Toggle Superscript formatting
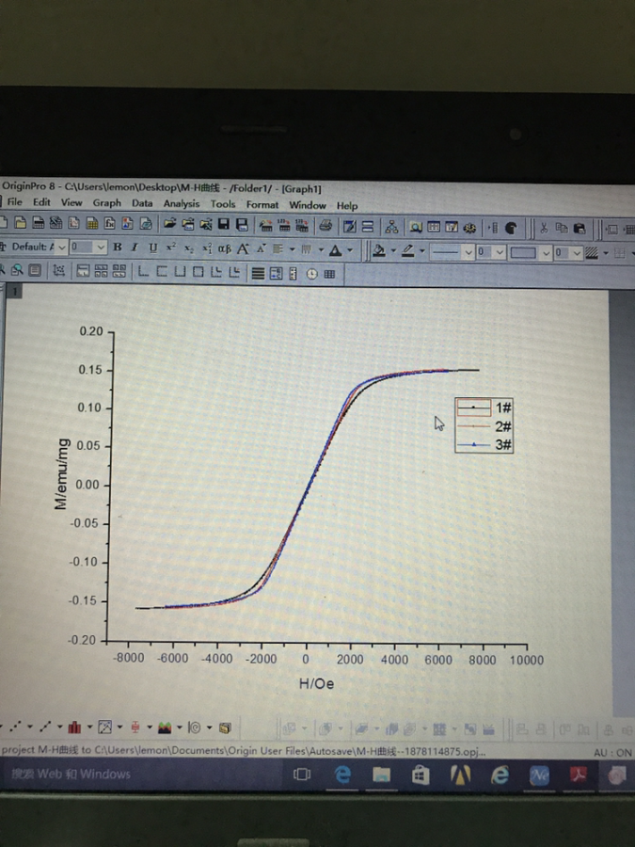This screenshot has width=635, height=847. pos(171,248)
